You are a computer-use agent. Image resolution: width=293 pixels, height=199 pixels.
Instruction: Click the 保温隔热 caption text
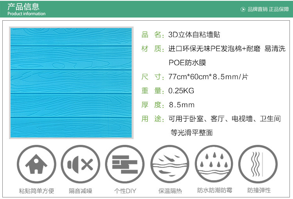pyautogui.click(x=170, y=191)
